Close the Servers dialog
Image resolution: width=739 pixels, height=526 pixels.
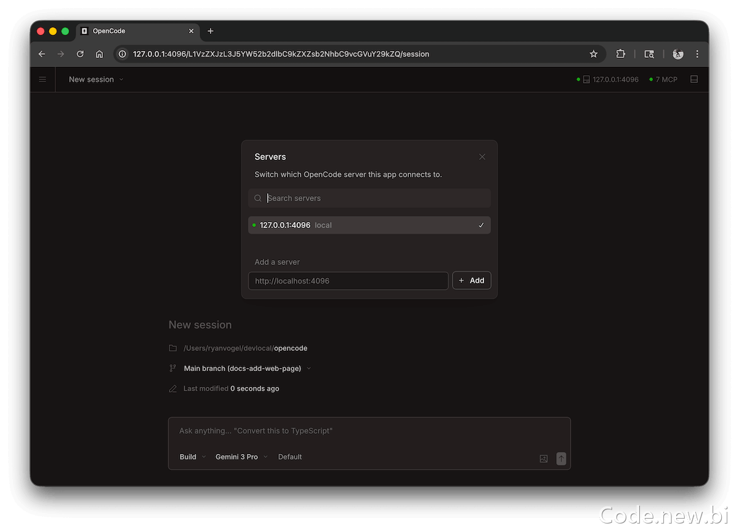point(482,157)
